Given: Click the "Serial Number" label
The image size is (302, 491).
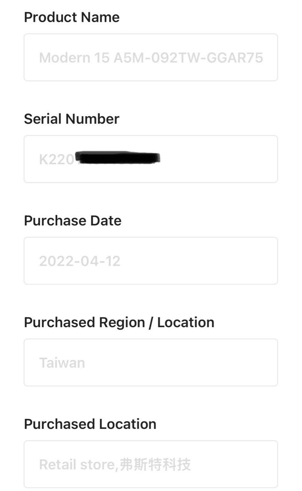Looking at the screenshot, I should tap(71, 119).
